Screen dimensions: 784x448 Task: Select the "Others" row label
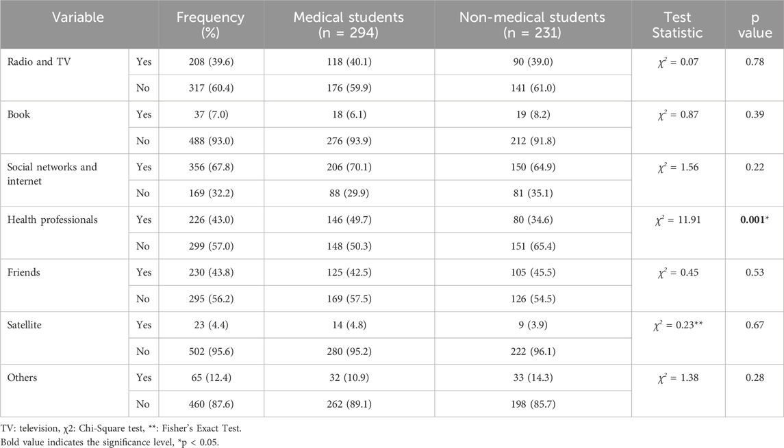(23, 378)
